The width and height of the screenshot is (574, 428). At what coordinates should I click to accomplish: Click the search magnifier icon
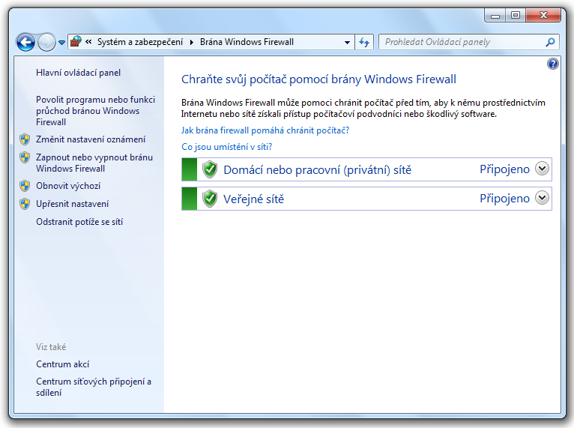tap(550, 42)
